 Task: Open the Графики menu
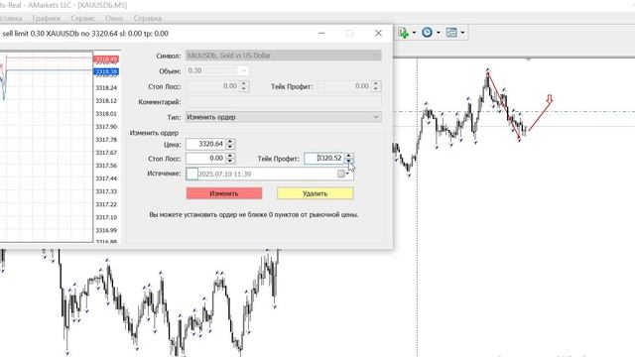47,18
